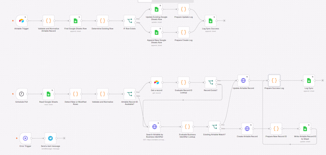Open Existing Airtable Match? IF node
Image resolution: width=326 pixels, height=155 pixels.
pyautogui.click(x=214, y=127)
